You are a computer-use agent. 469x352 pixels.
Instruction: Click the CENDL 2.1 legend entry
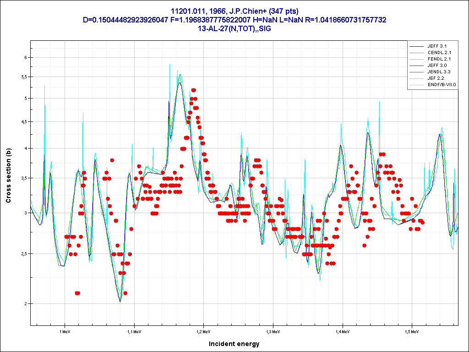click(x=439, y=53)
